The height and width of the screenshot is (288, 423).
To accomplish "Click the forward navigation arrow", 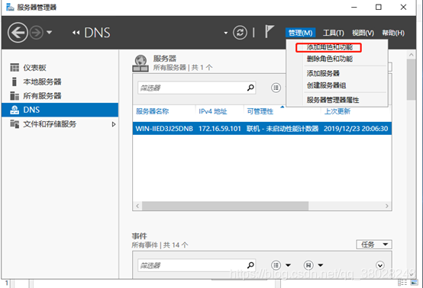I will pyautogui.click(x=36, y=33).
